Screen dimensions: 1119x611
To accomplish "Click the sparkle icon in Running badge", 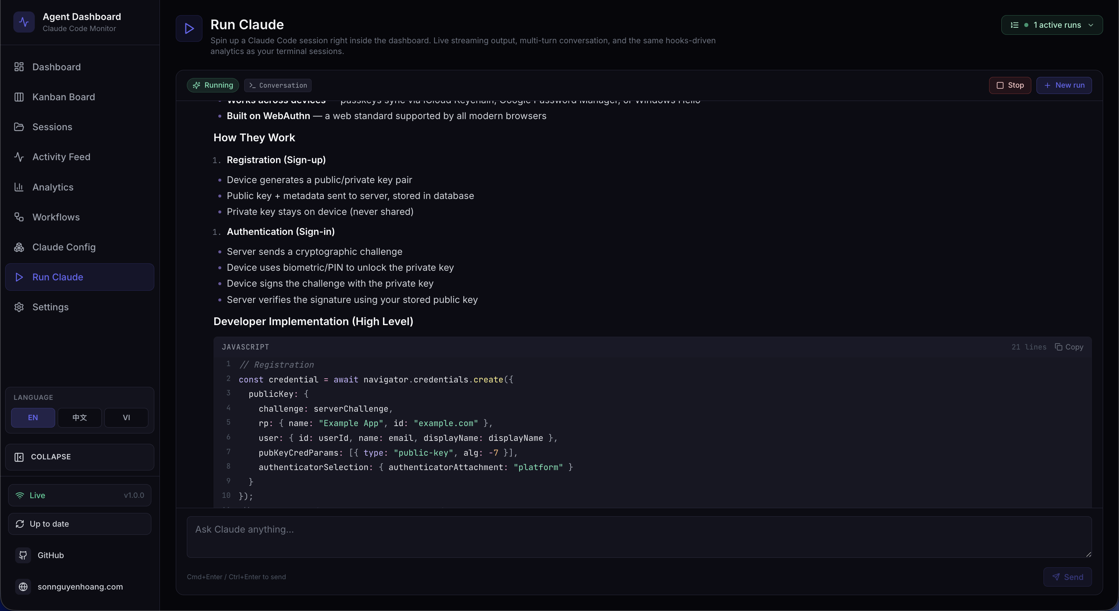I will point(196,85).
